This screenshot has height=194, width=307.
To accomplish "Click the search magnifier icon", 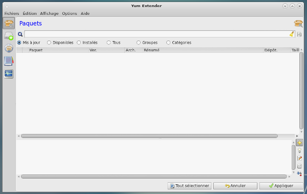I will point(20,34).
